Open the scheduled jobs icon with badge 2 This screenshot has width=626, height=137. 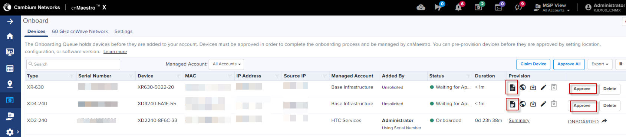pos(479,7)
